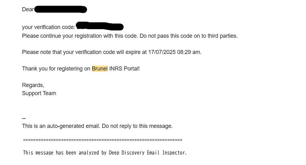Click the 'Regards,' closing line

coord(33,85)
